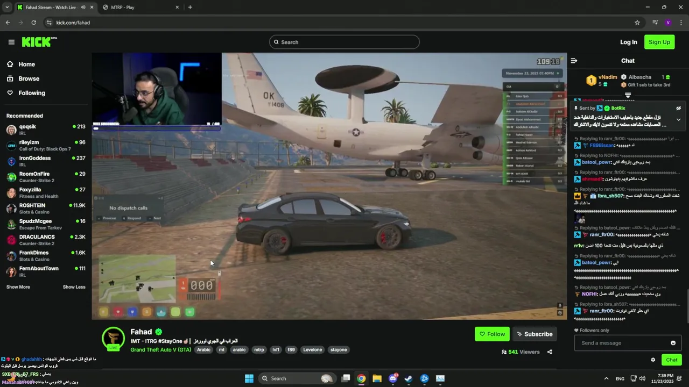Open Discord from the taskbar
Image resolution: width=689 pixels, height=387 pixels.
click(393, 378)
